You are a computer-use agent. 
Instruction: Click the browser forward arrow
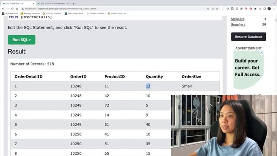click(x=8, y=9)
